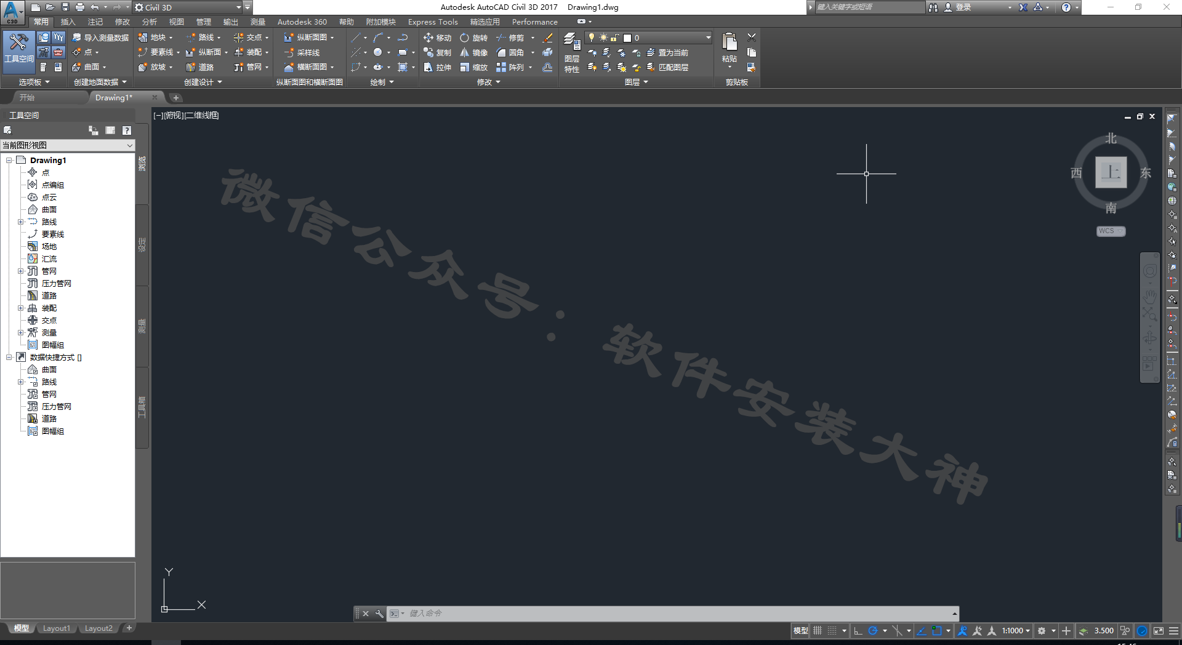Toggle Clean Screen in status bar
The width and height of the screenshot is (1182, 645).
coord(1158,631)
